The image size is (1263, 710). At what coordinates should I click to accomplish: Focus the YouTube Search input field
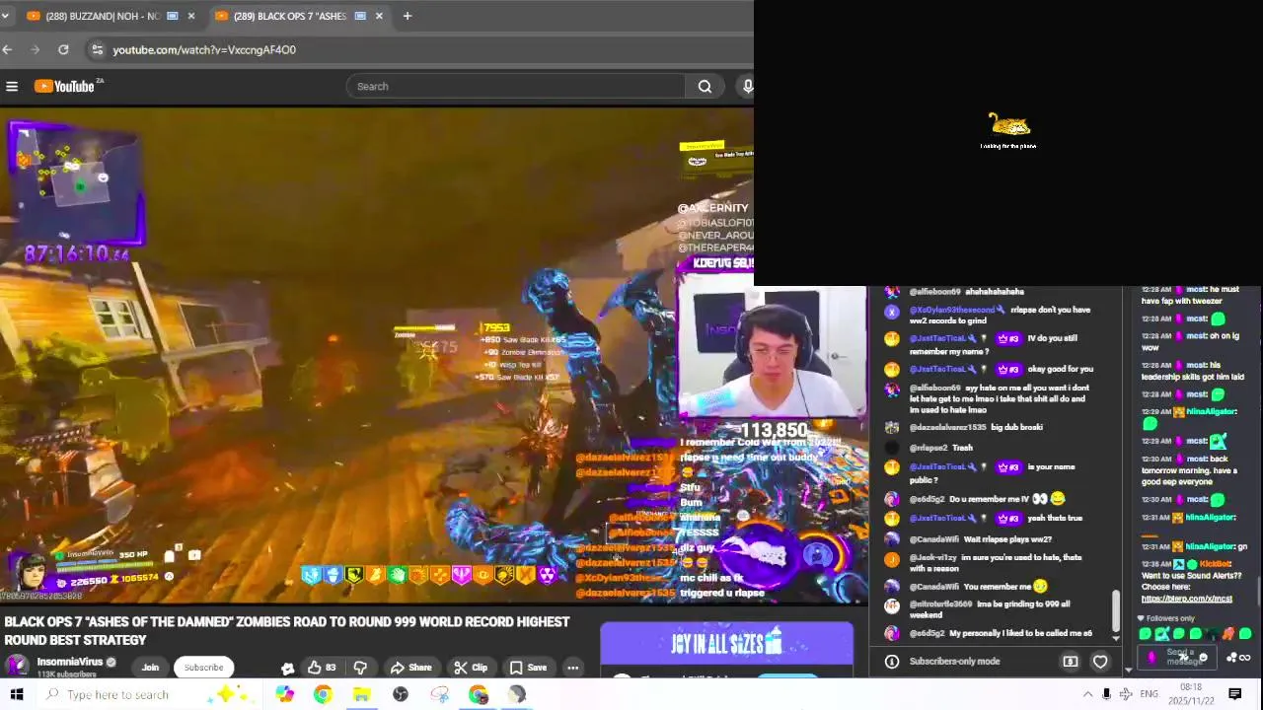(x=516, y=87)
